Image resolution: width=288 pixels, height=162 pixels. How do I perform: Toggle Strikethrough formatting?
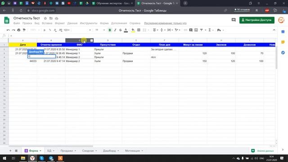tap(121, 30)
